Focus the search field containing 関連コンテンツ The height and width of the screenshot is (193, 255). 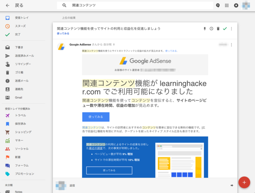(135, 5)
